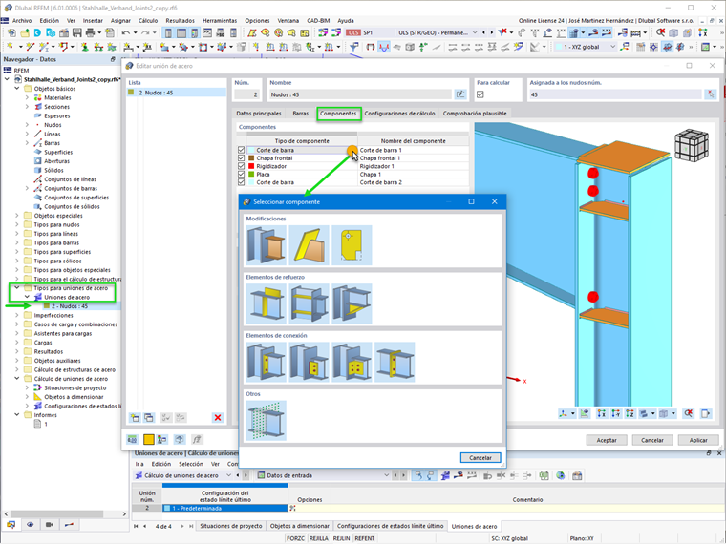
Task: Click the Save file toolbar icon
Action: (x=76, y=32)
